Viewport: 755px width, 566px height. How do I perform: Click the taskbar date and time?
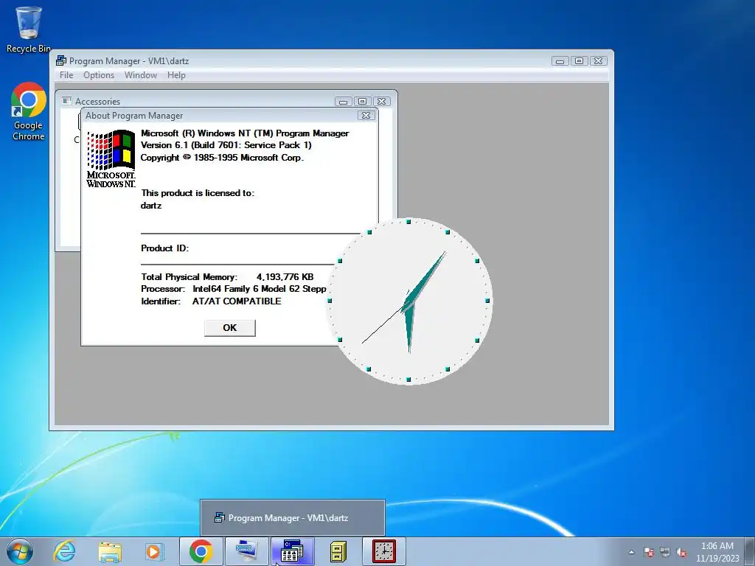coord(717,552)
